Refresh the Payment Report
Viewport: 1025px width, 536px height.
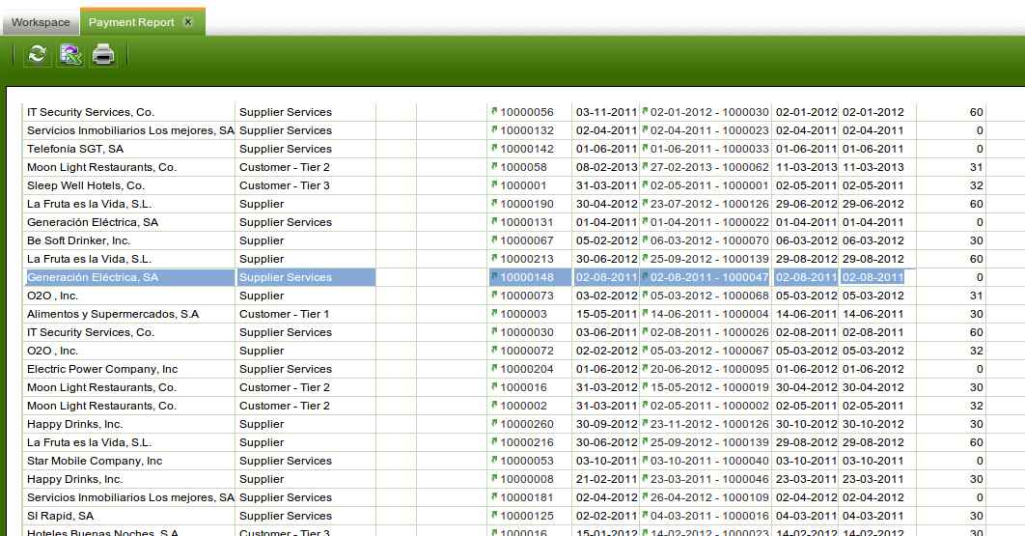click(x=38, y=54)
